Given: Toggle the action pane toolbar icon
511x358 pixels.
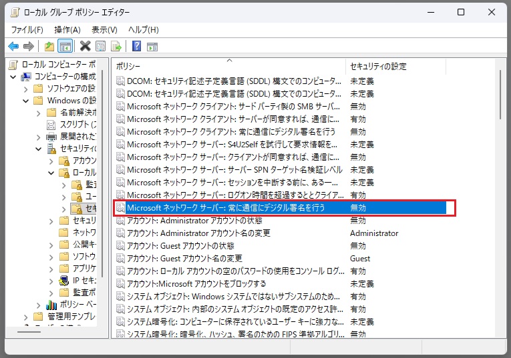Looking at the screenshot, I should (152, 46).
